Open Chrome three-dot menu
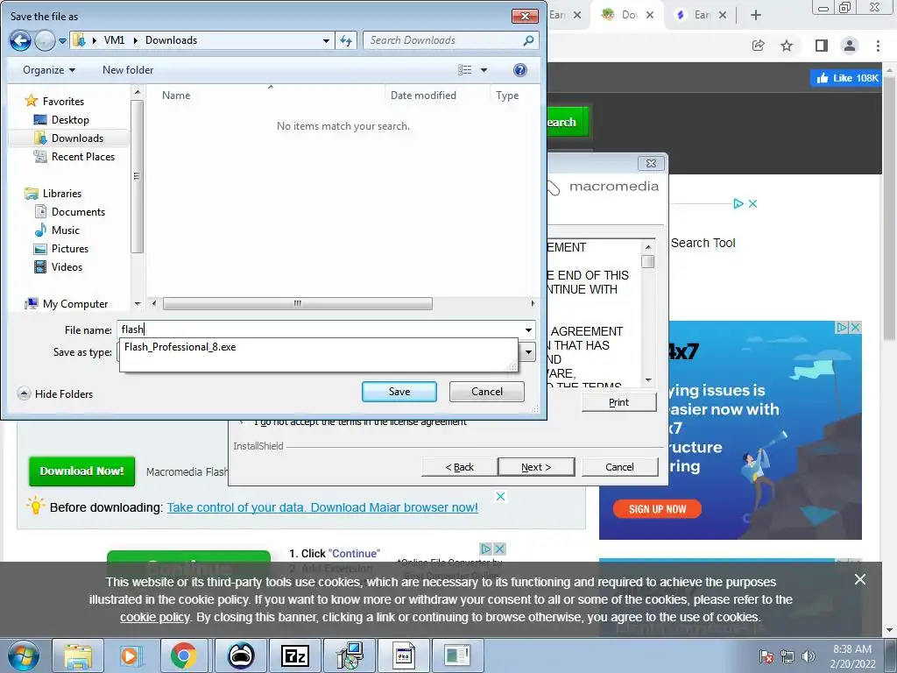Screen dimensions: 897x673 point(878,46)
